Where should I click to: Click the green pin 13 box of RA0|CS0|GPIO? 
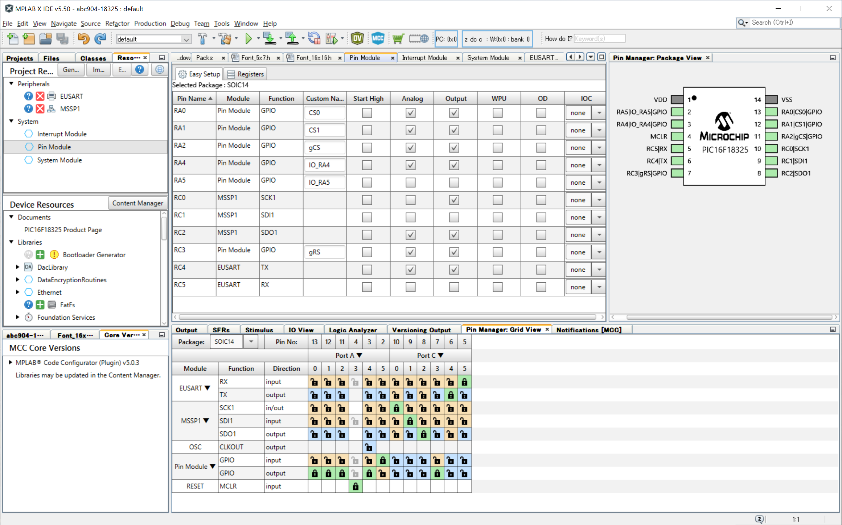point(772,112)
